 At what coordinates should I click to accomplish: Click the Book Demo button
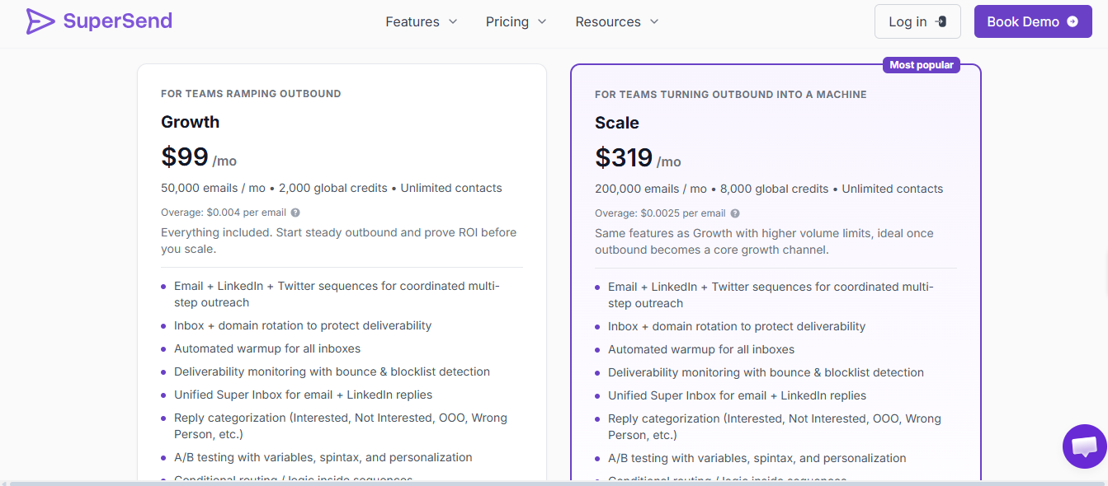[x=1033, y=21]
